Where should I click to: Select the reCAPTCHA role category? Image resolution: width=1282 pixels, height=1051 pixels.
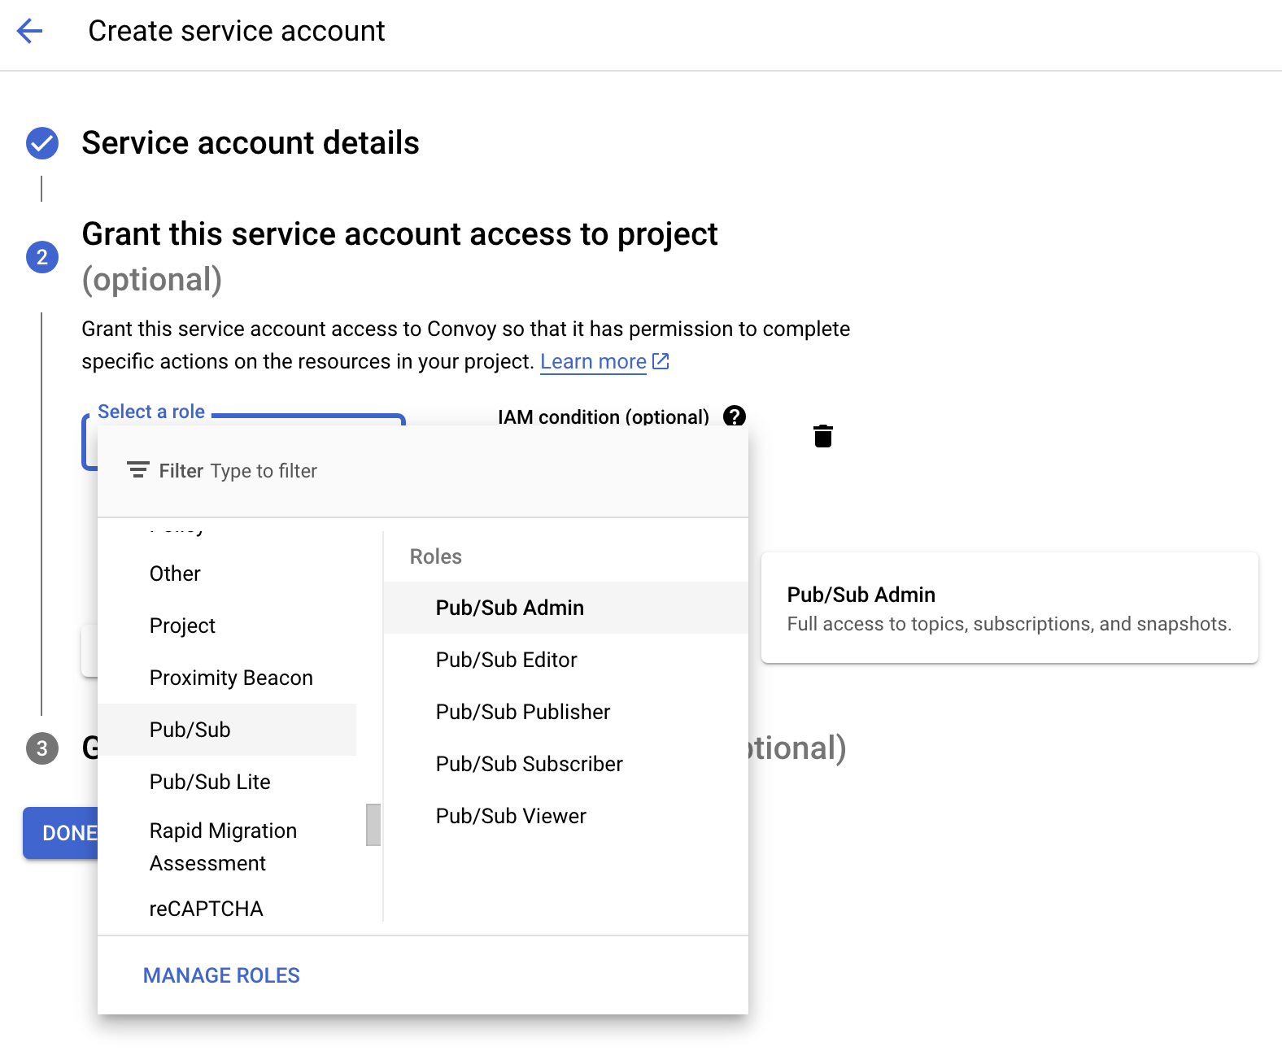(206, 909)
